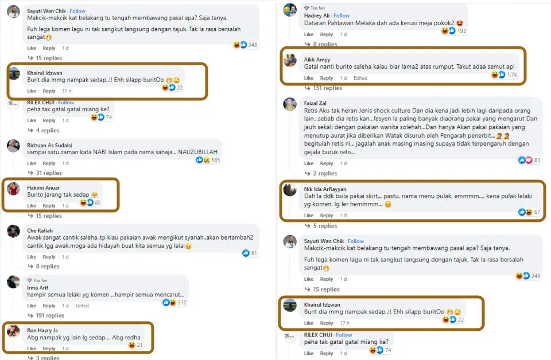This screenshot has width=551, height=360.
Task: View the 1.7K reactions on Aikk Amyy's comment
Action: click(x=498, y=75)
